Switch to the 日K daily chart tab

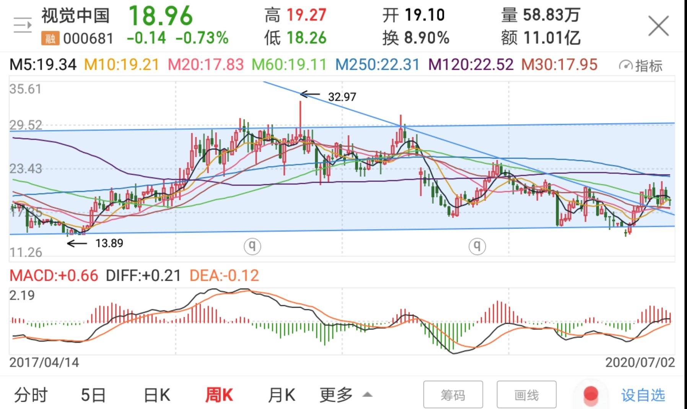(x=157, y=395)
